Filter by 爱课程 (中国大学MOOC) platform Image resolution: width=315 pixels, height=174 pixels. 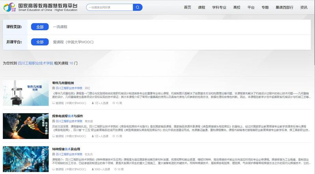coord(73,42)
